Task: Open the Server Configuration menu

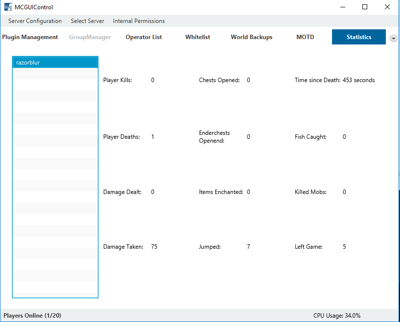Action: 35,21
